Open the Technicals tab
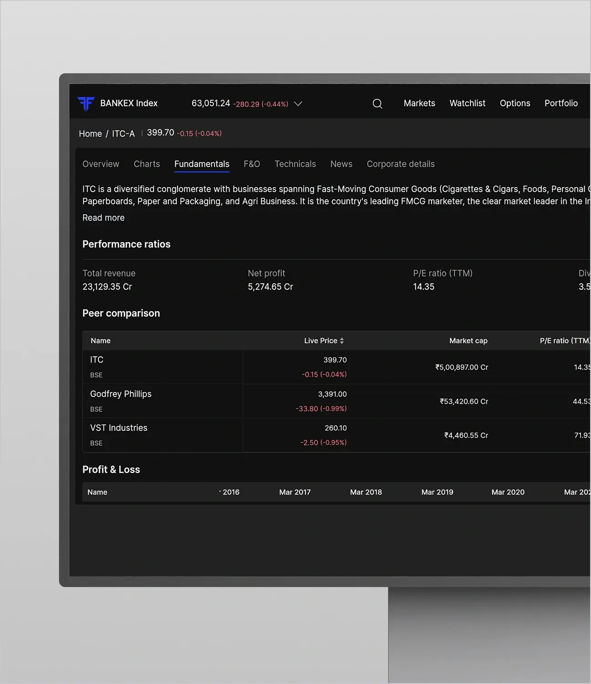 coord(295,164)
